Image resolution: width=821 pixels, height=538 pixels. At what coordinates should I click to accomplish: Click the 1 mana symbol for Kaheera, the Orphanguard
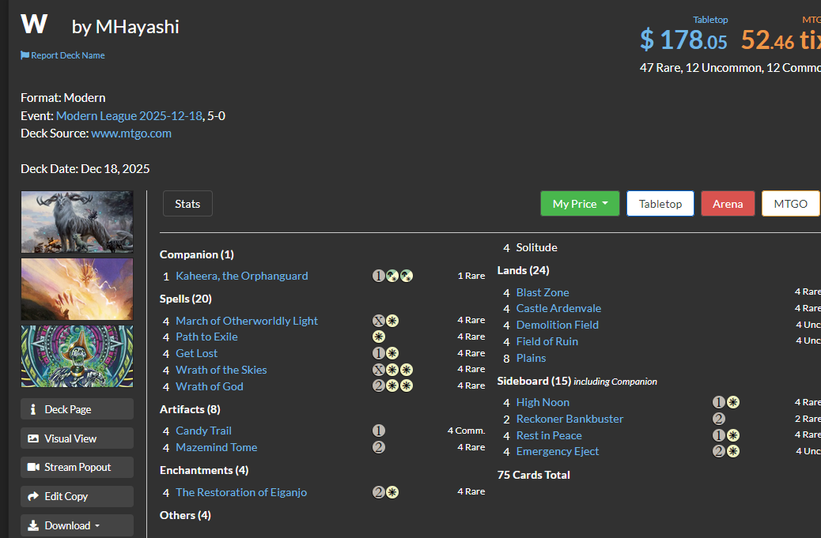(379, 276)
